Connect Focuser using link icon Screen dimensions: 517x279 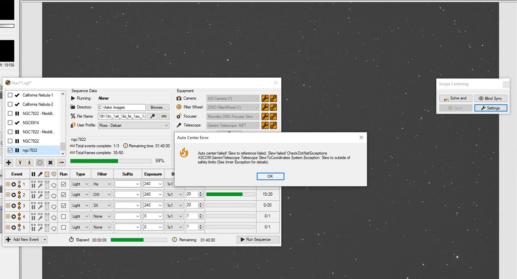(x=273, y=116)
